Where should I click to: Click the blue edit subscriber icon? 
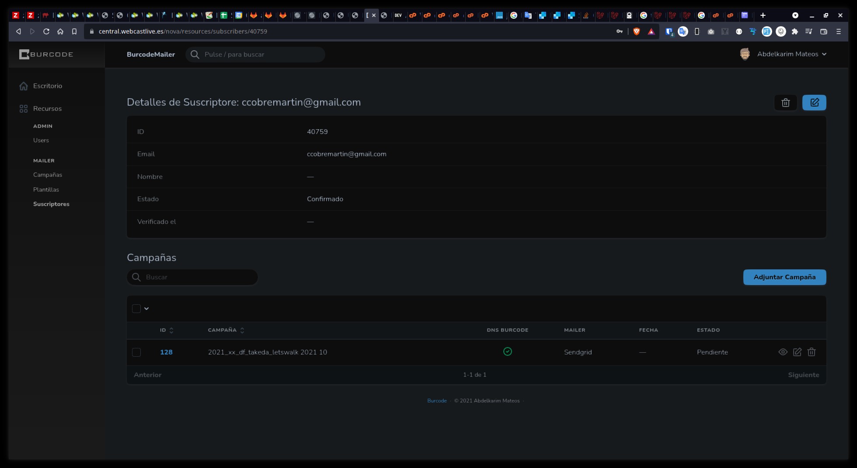(x=814, y=103)
